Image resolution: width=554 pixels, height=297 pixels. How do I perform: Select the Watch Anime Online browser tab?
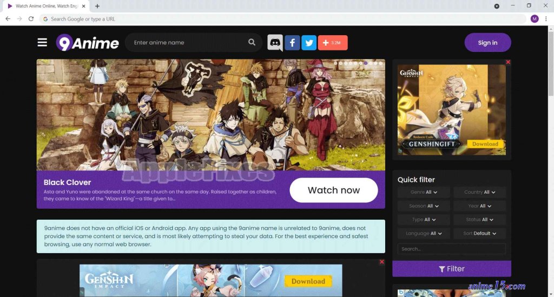click(x=45, y=6)
